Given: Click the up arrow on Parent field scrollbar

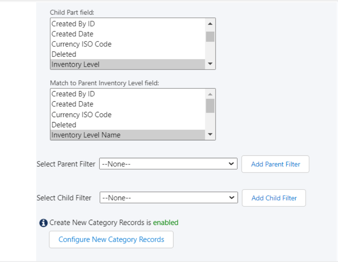Looking at the screenshot, I should 210,94.
